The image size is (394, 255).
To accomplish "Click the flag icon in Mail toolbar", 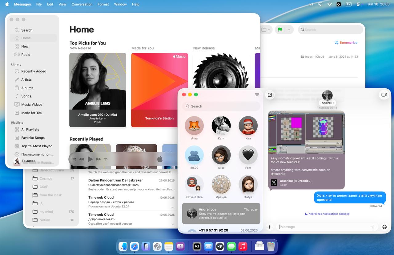I will click(280, 30).
